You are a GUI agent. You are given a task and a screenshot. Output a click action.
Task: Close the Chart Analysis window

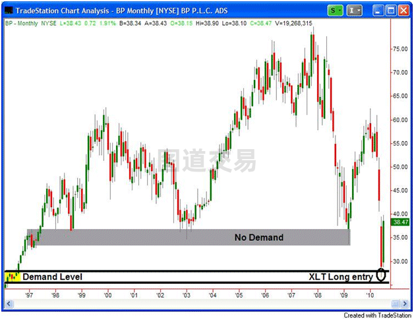point(403,11)
